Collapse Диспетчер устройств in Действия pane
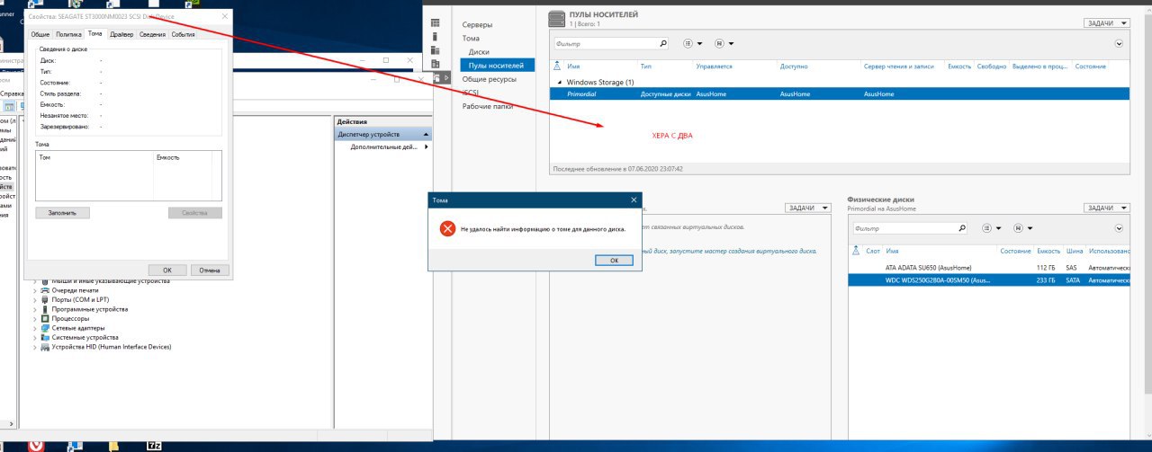This screenshot has height=452, width=1152. [426, 134]
